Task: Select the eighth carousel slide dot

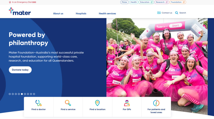Action: pyautogui.click(x=31, y=94)
